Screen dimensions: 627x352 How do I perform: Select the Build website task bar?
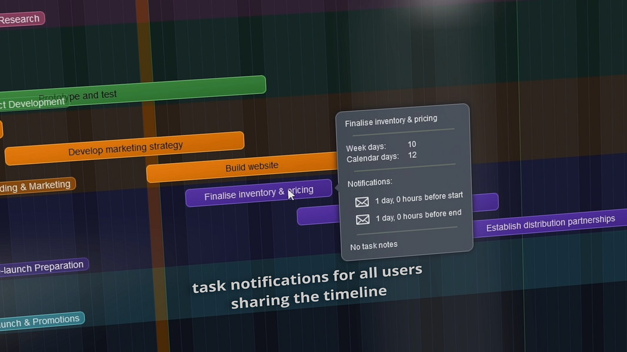(x=242, y=167)
